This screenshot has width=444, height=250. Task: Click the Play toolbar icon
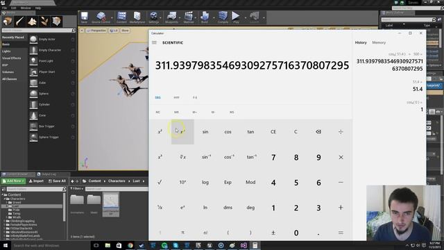(236, 17)
